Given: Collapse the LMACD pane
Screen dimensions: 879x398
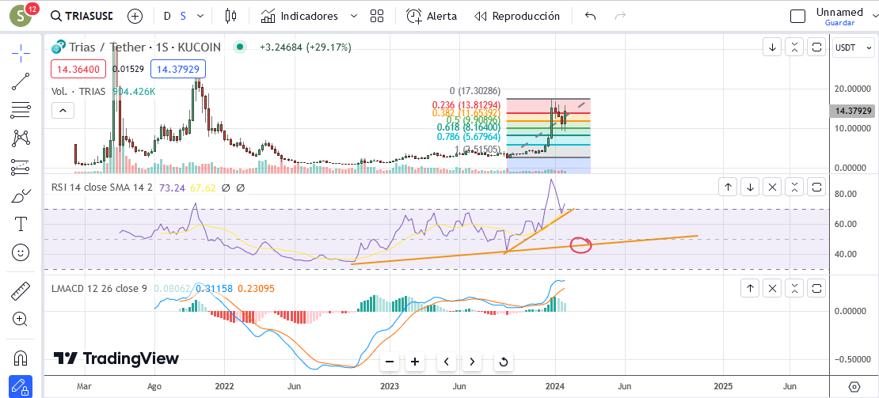Looking at the screenshot, I should (x=794, y=289).
